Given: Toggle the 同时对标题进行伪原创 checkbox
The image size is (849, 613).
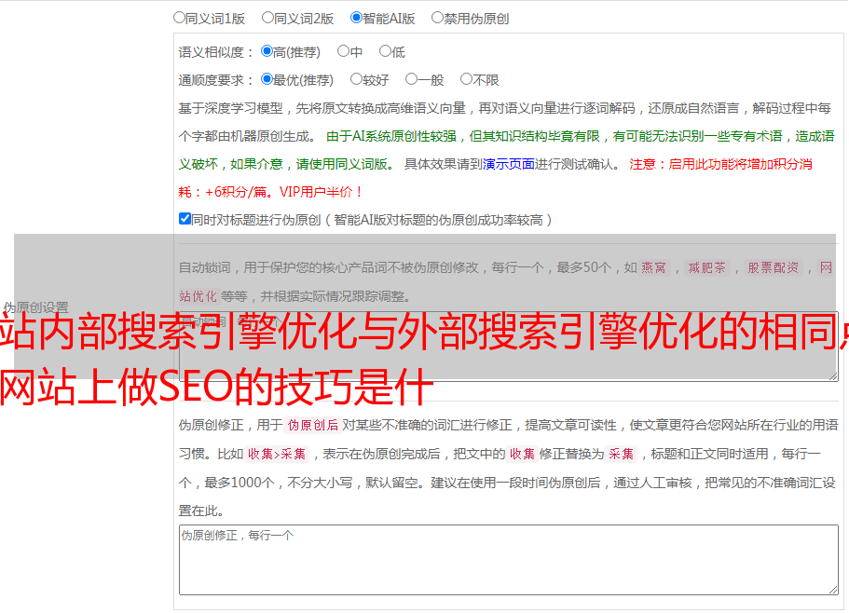Looking at the screenshot, I should pos(185,219).
